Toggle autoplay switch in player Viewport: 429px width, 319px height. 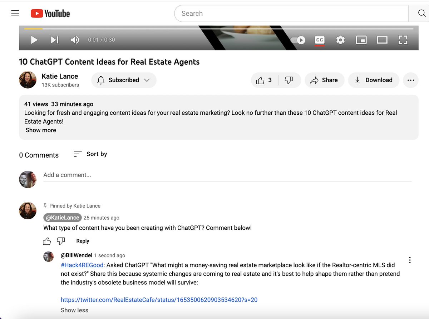tap(297, 40)
